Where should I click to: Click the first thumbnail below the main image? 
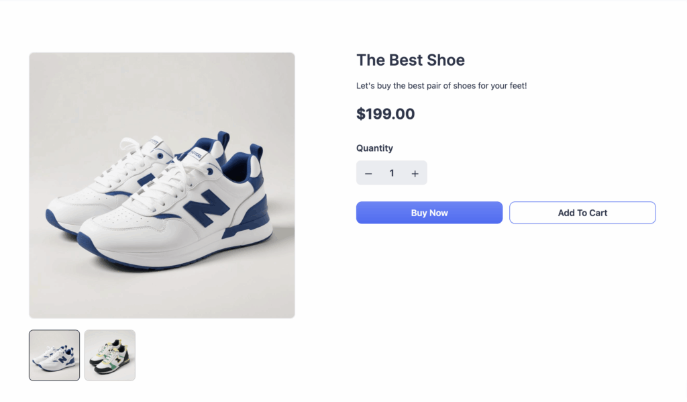click(x=54, y=354)
